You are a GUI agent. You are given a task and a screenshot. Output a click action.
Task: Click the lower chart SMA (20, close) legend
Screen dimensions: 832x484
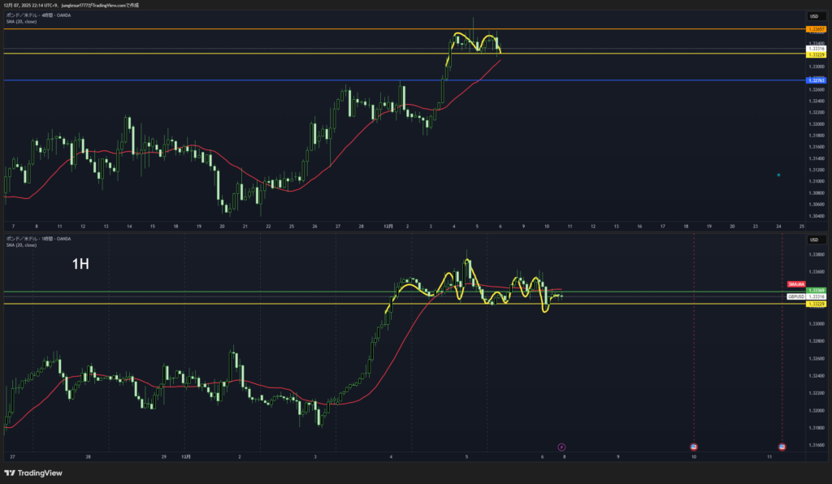click(22, 244)
